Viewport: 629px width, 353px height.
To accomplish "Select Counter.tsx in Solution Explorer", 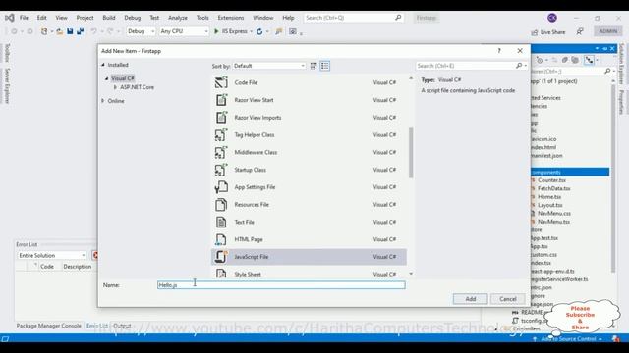I will click(551, 180).
